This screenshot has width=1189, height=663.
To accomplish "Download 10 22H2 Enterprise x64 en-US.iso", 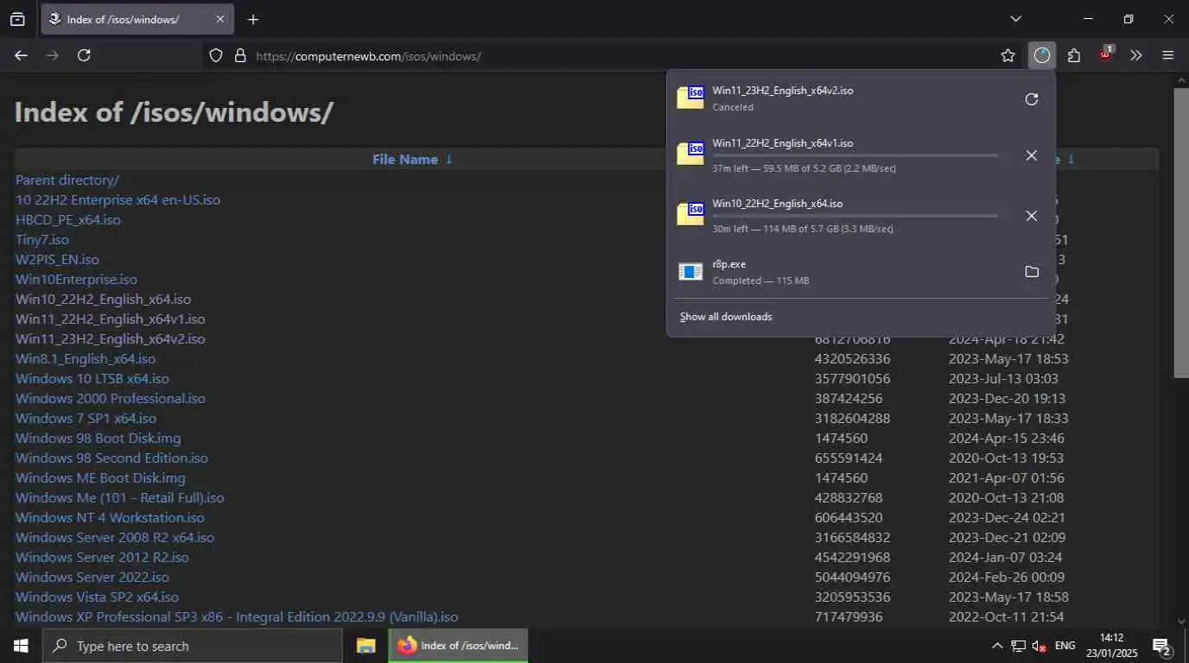I will 118,200.
